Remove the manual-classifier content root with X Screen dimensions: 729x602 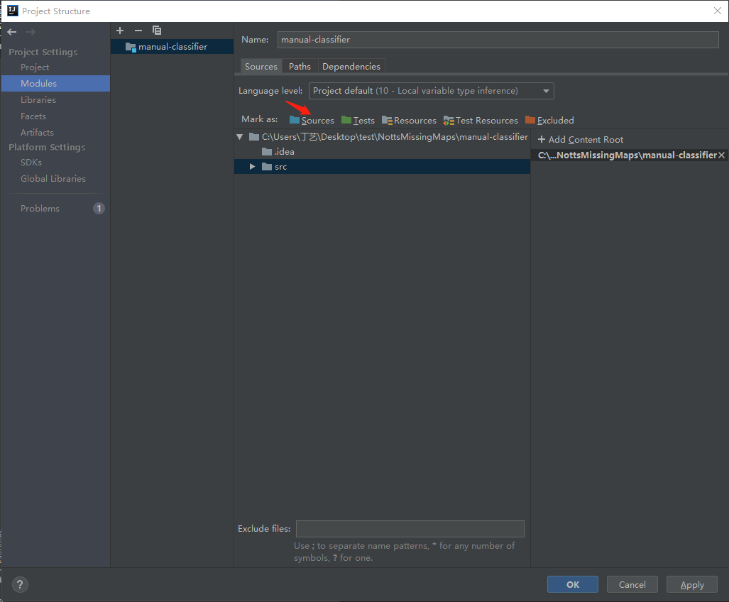point(721,154)
